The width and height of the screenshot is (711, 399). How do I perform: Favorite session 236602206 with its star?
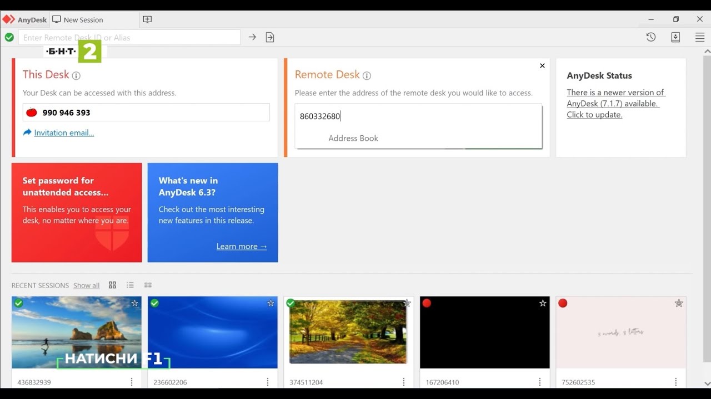(271, 303)
